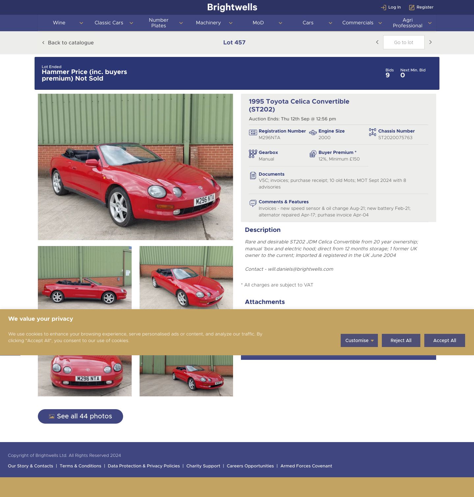The width and height of the screenshot is (474, 497).
Task: Click the Attachments heading
Action: click(265, 302)
